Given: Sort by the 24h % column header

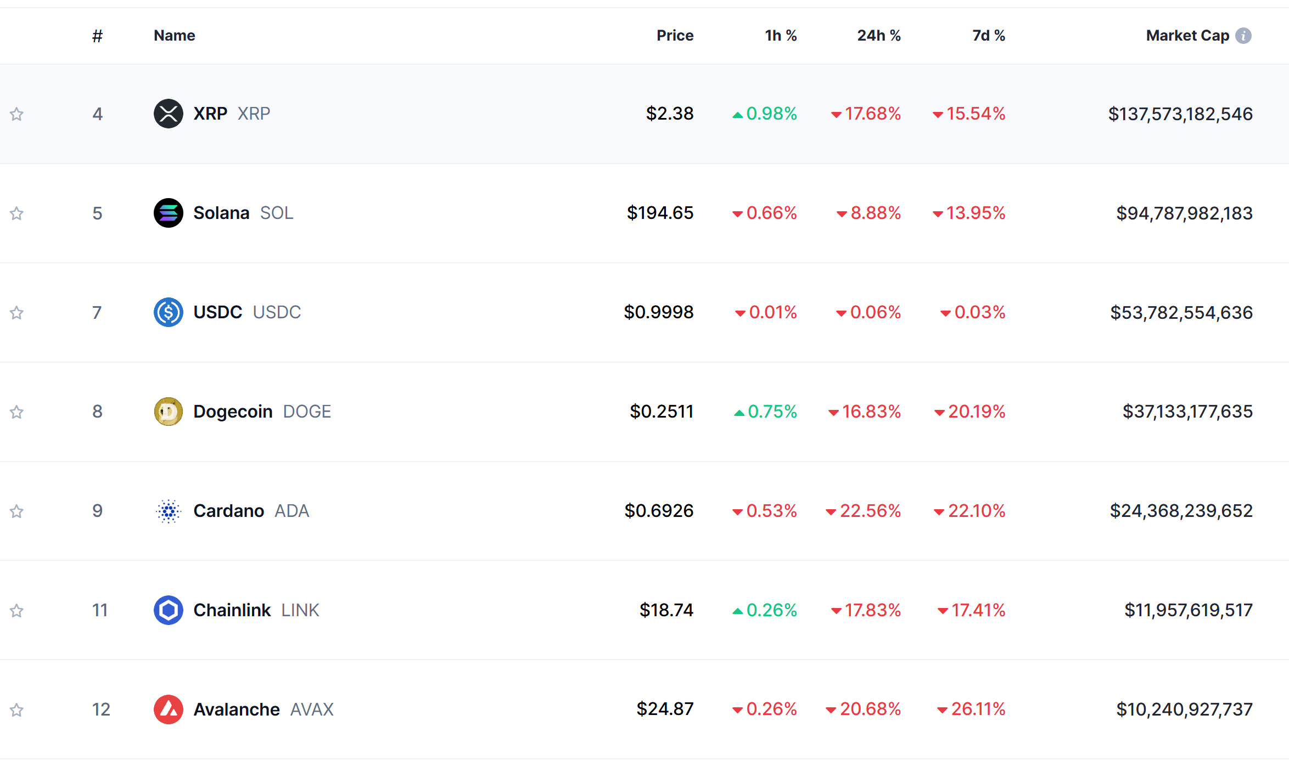Looking at the screenshot, I should point(878,36).
